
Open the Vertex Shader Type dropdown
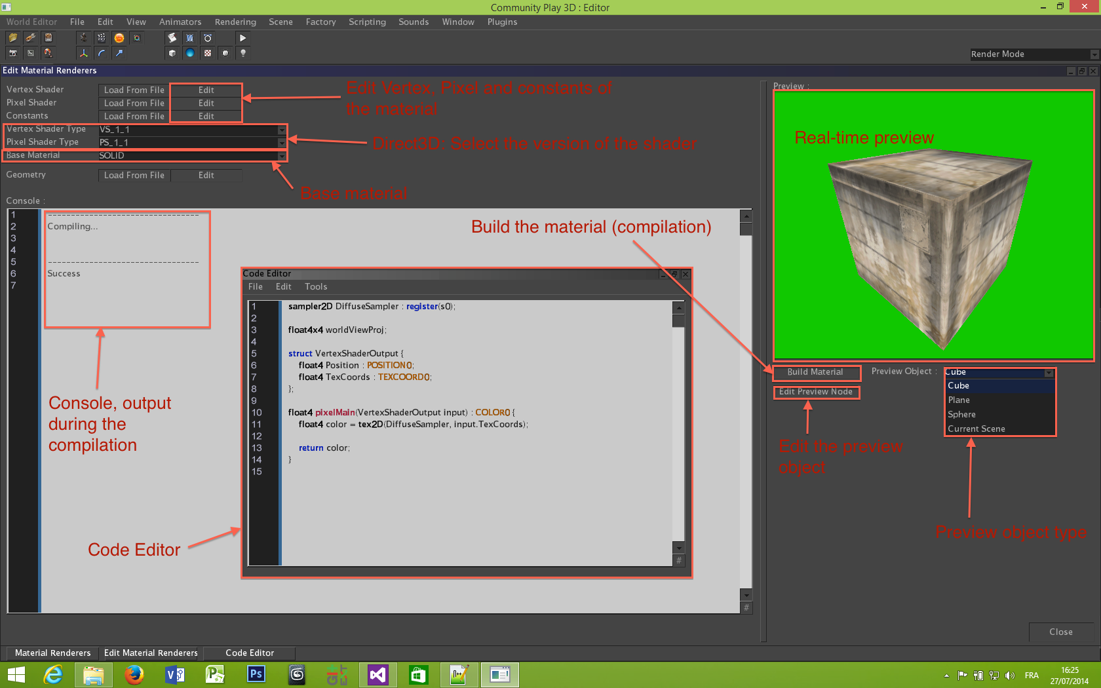point(280,130)
